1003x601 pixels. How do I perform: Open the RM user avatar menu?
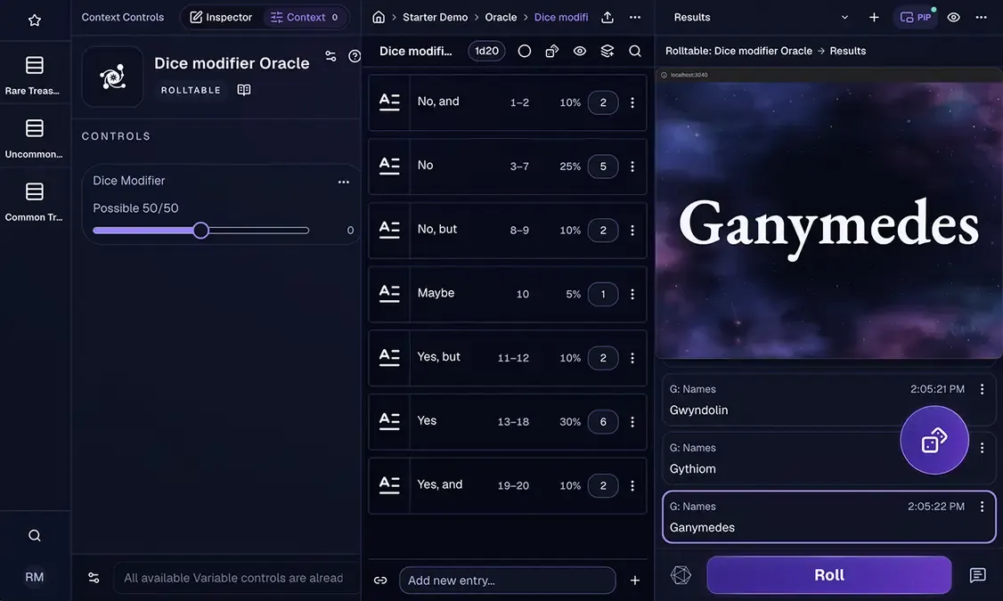(35, 577)
